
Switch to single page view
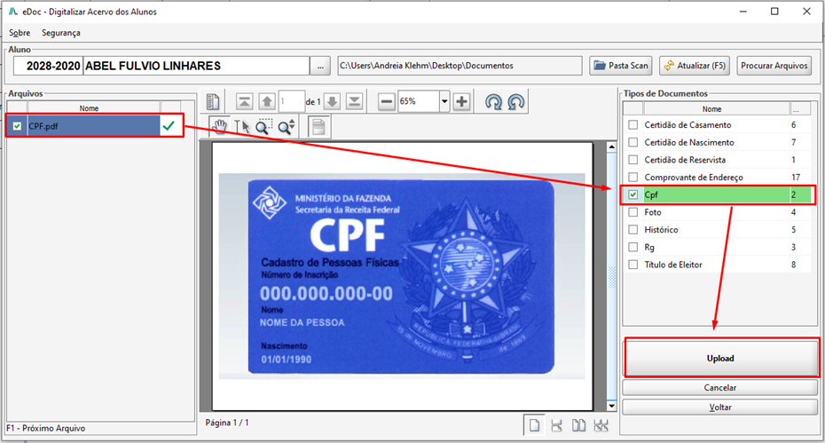534,425
